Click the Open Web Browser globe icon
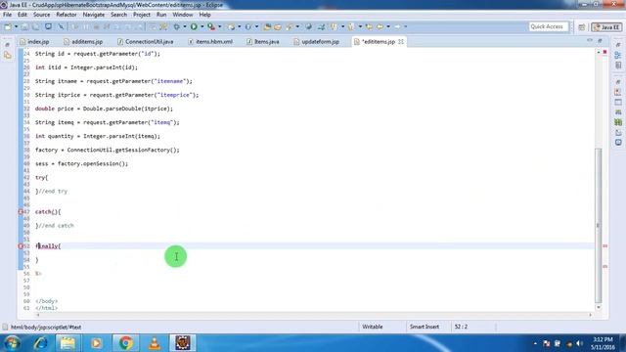Image resolution: width=626 pixels, height=352 pixels. [x=309, y=26]
